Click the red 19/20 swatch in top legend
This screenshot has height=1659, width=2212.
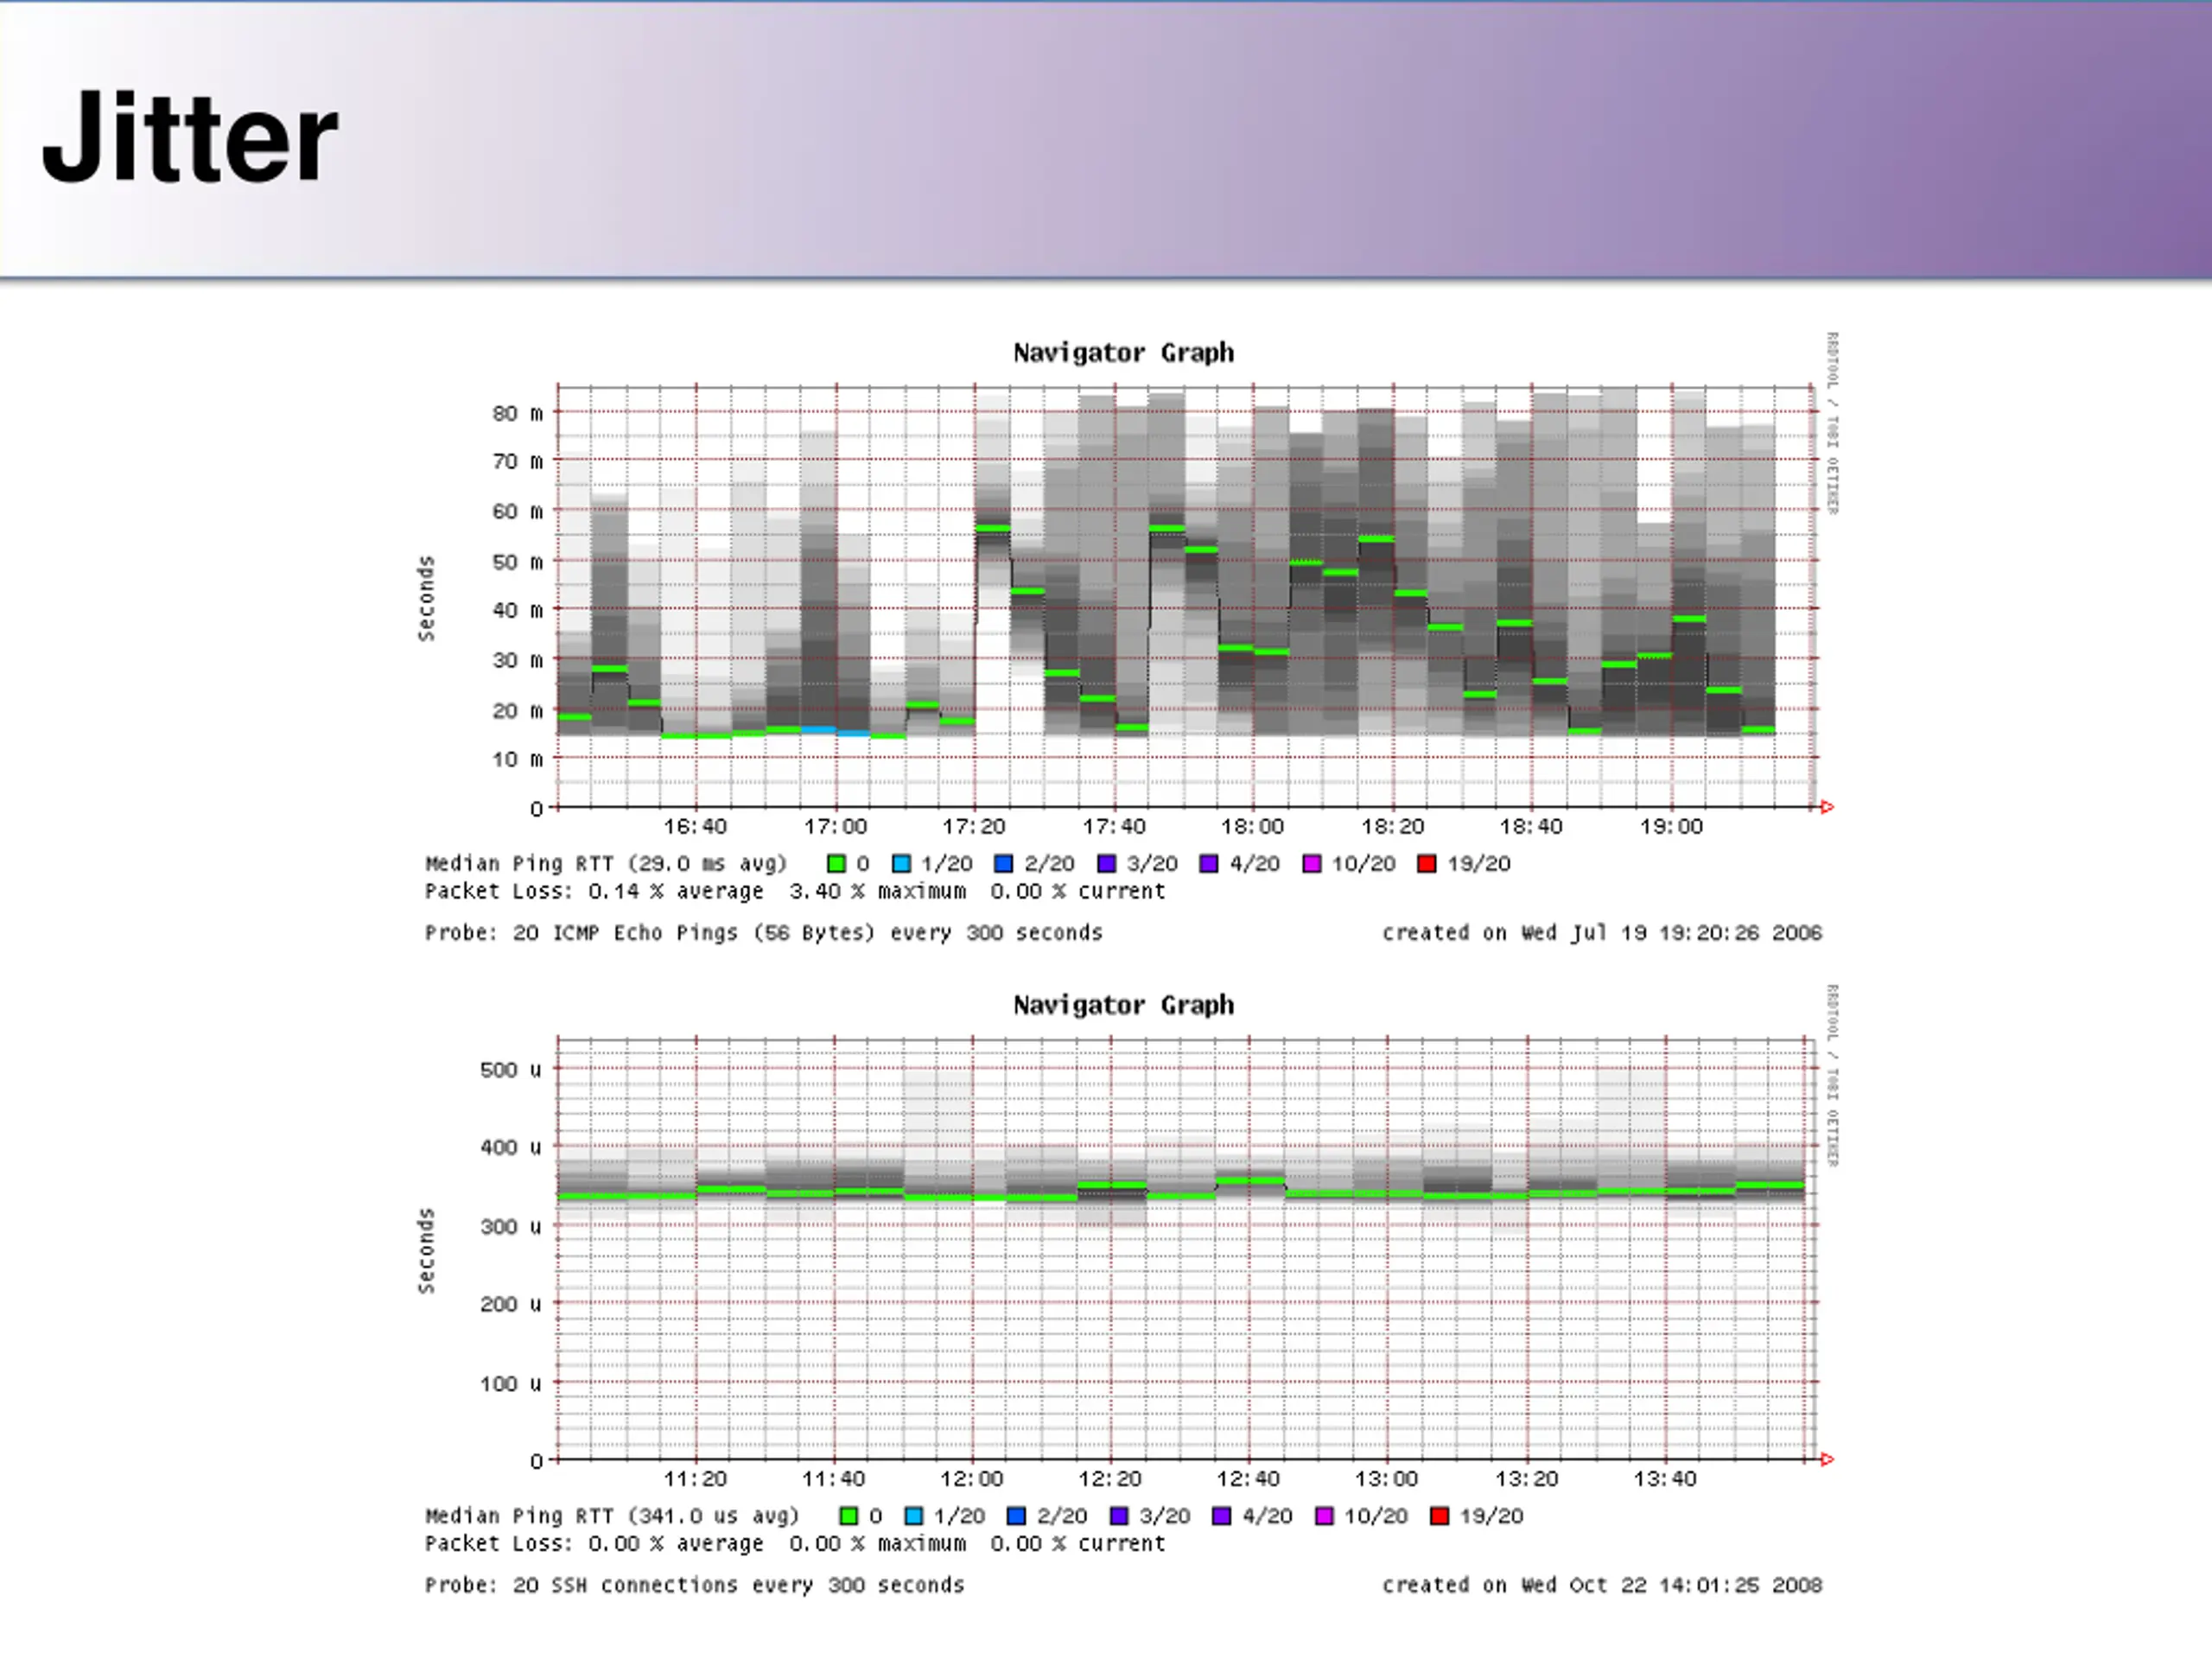[1427, 864]
